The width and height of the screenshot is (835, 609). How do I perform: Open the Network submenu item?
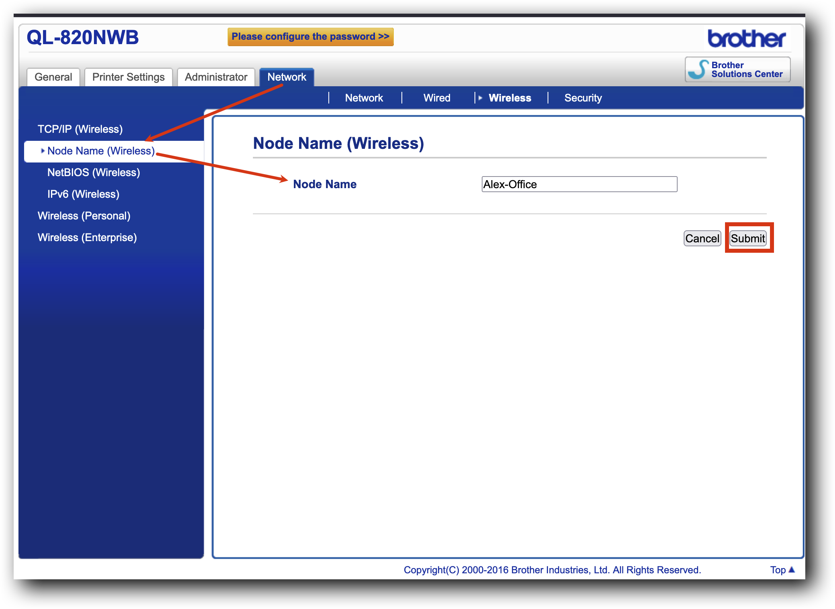point(364,98)
